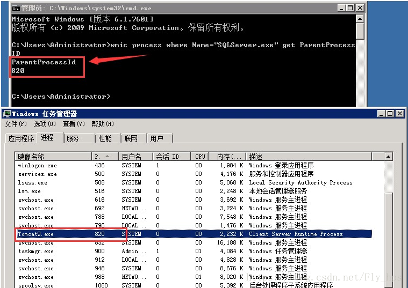Switch to the 应用程序 tab
The image size is (408, 288).
(x=22, y=138)
